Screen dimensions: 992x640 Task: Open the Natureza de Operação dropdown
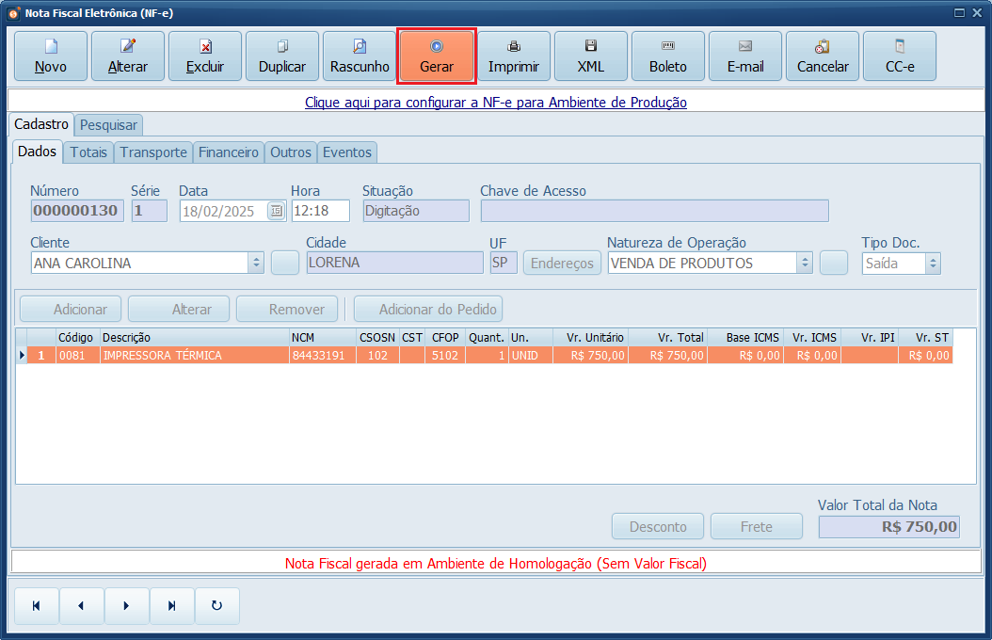(x=804, y=264)
